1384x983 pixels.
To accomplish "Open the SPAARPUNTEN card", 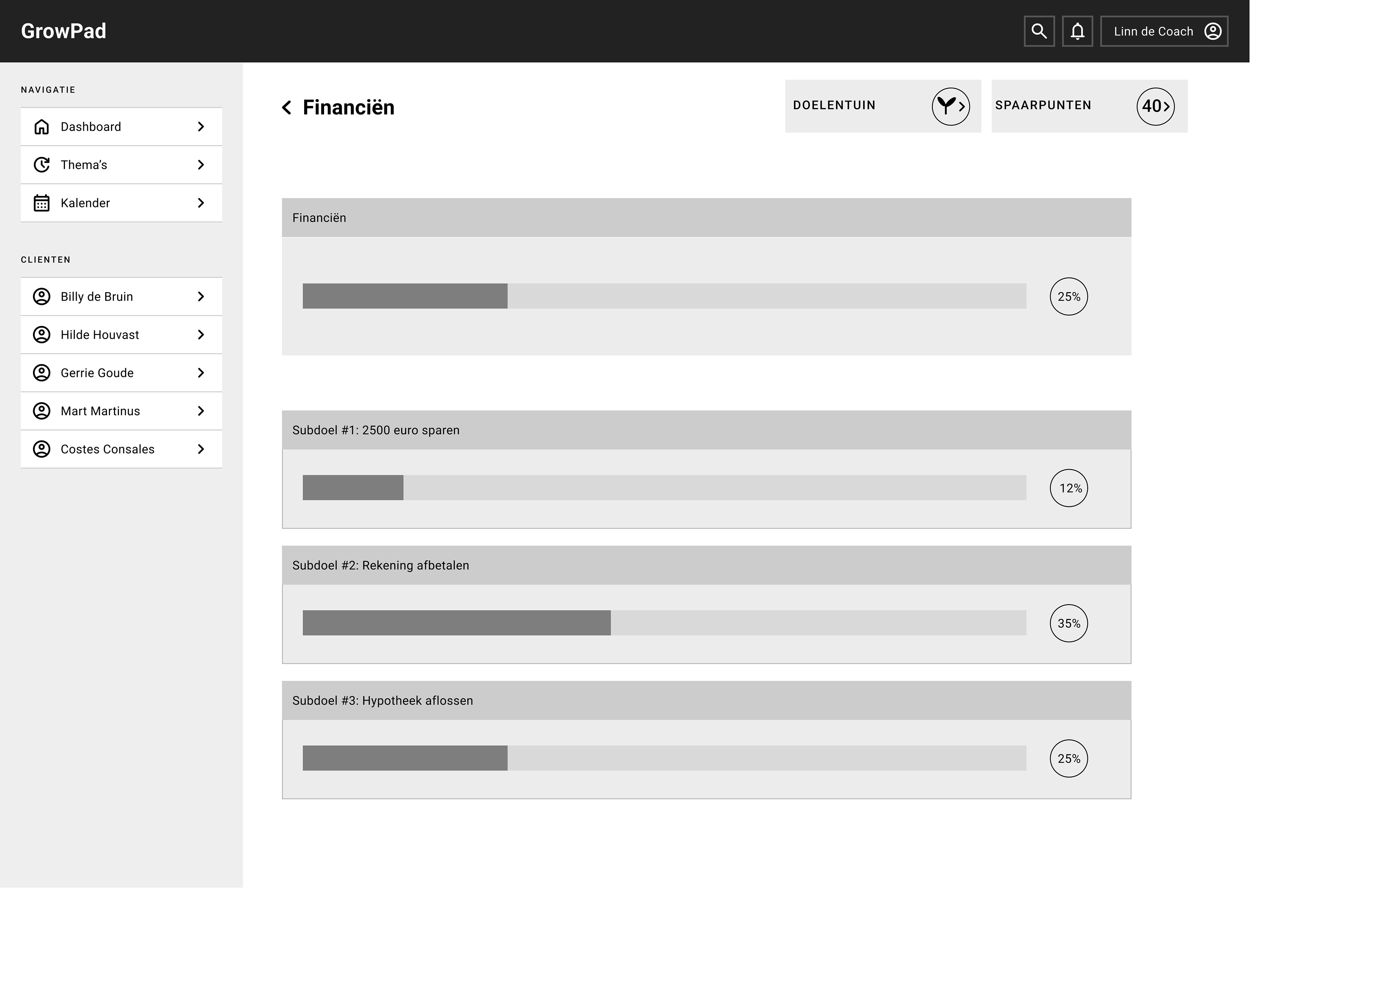I will pos(1089,106).
